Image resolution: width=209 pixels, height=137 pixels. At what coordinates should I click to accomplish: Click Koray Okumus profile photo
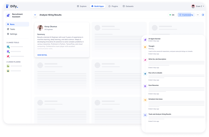pyautogui.click(x=40, y=28)
